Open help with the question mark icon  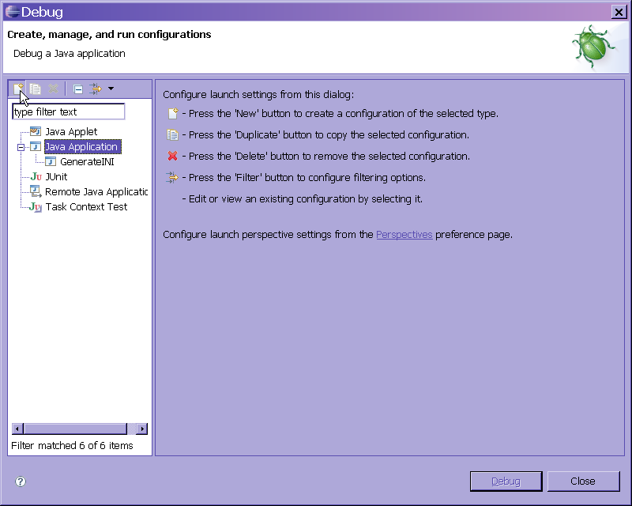click(x=21, y=481)
